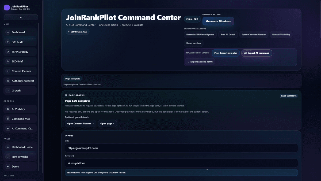Image resolution: width=321 pixels, height=181 pixels.
Task: Click the braces icon on Export actions JSON
Action: (188, 62)
